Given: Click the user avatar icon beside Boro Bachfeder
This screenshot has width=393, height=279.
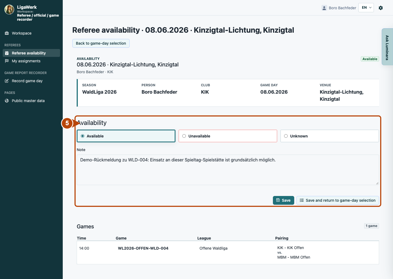Looking at the screenshot, I should click(324, 8).
